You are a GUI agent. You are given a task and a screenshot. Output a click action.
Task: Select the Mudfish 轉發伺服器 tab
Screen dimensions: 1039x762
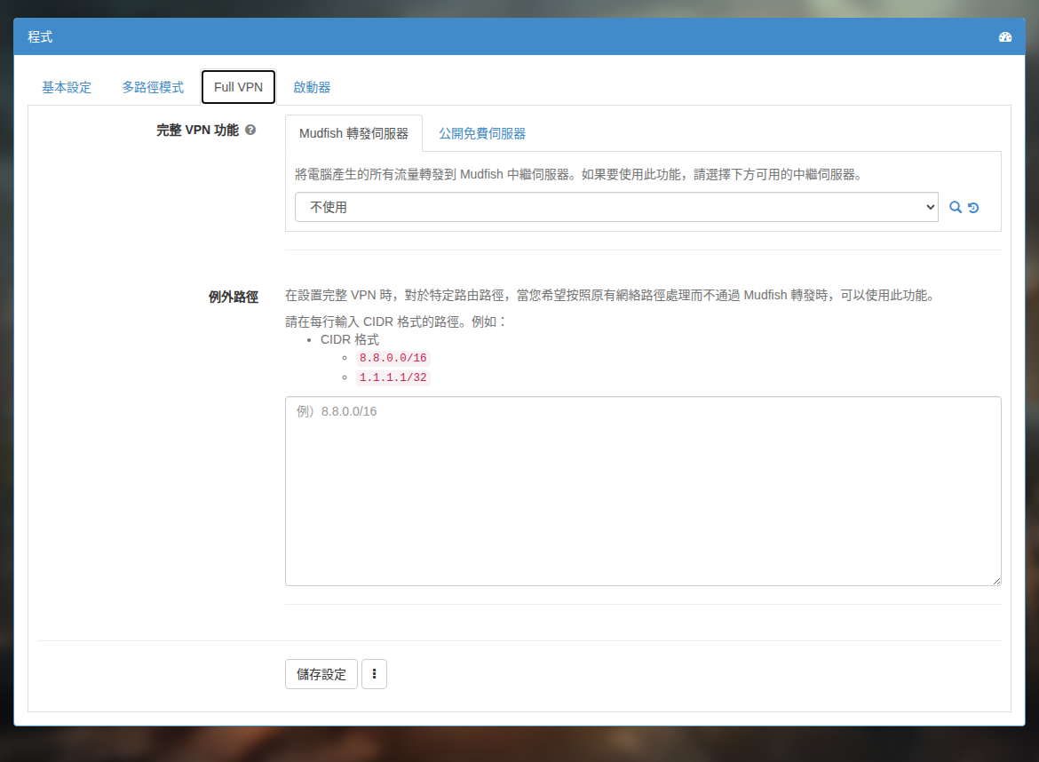click(x=353, y=134)
